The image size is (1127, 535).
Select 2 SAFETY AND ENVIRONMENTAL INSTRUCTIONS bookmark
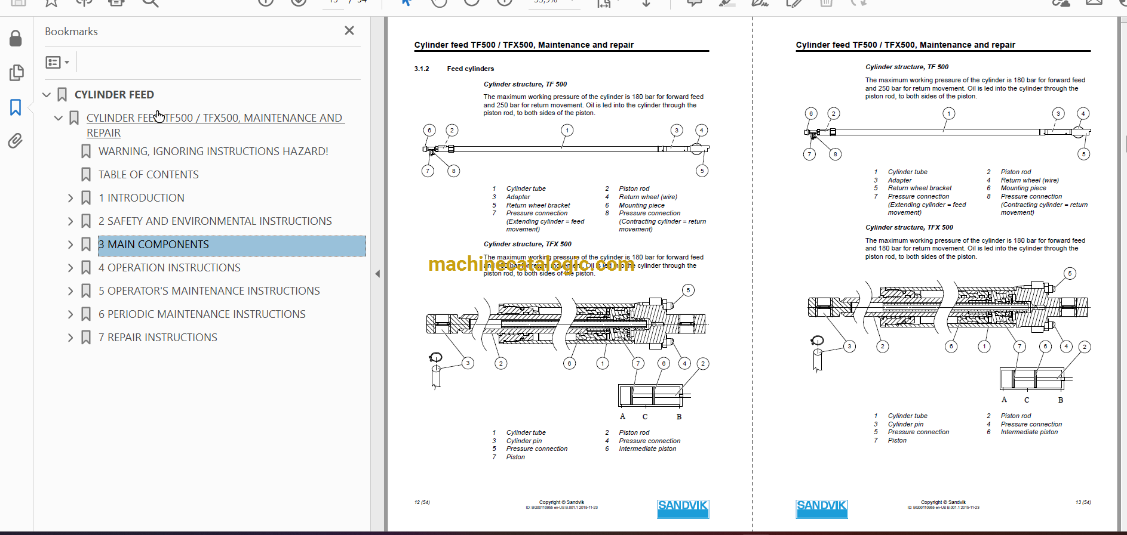[215, 221]
